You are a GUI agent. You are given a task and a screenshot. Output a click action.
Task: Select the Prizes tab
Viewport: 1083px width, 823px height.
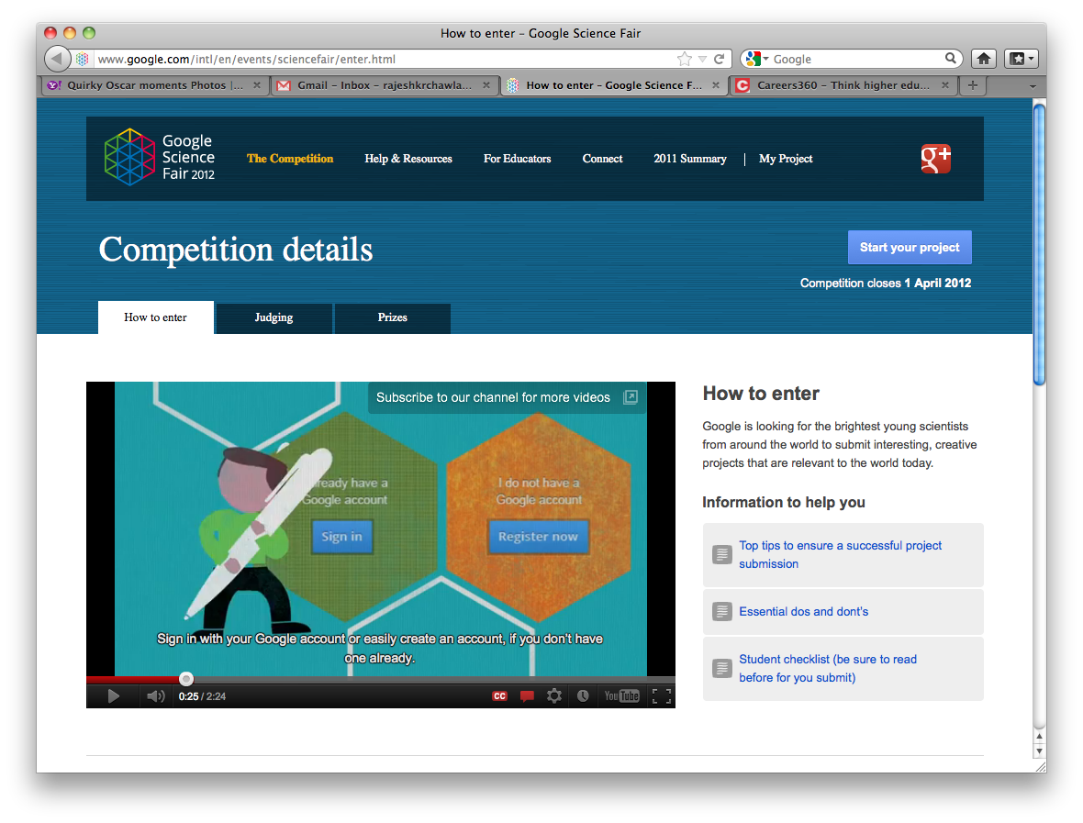392,317
